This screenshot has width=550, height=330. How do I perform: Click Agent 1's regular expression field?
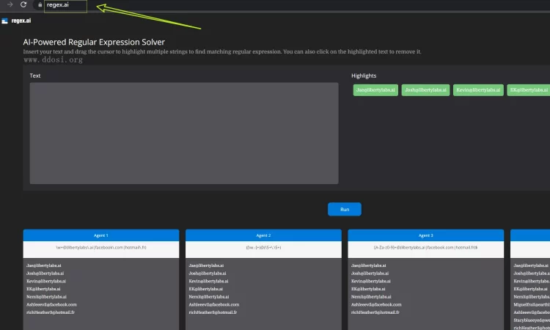101,249
